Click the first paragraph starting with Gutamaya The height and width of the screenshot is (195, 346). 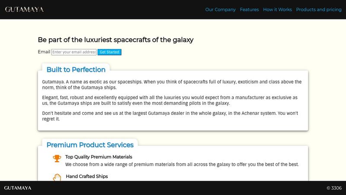pyautogui.click(x=172, y=84)
